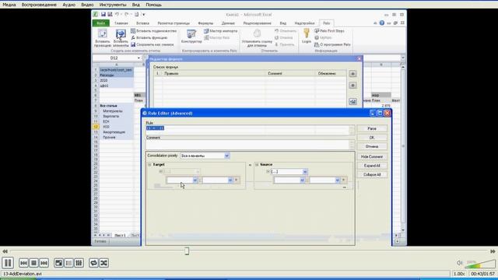This screenshot has height=280, width=498.
Task: Click the add rule button in the formula list dialog
Action: click(x=352, y=74)
